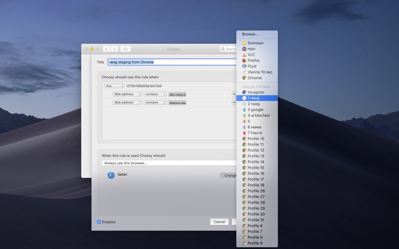Select the 1 rawg menu entry
This screenshot has height=249, width=399.
pyautogui.click(x=257, y=98)
